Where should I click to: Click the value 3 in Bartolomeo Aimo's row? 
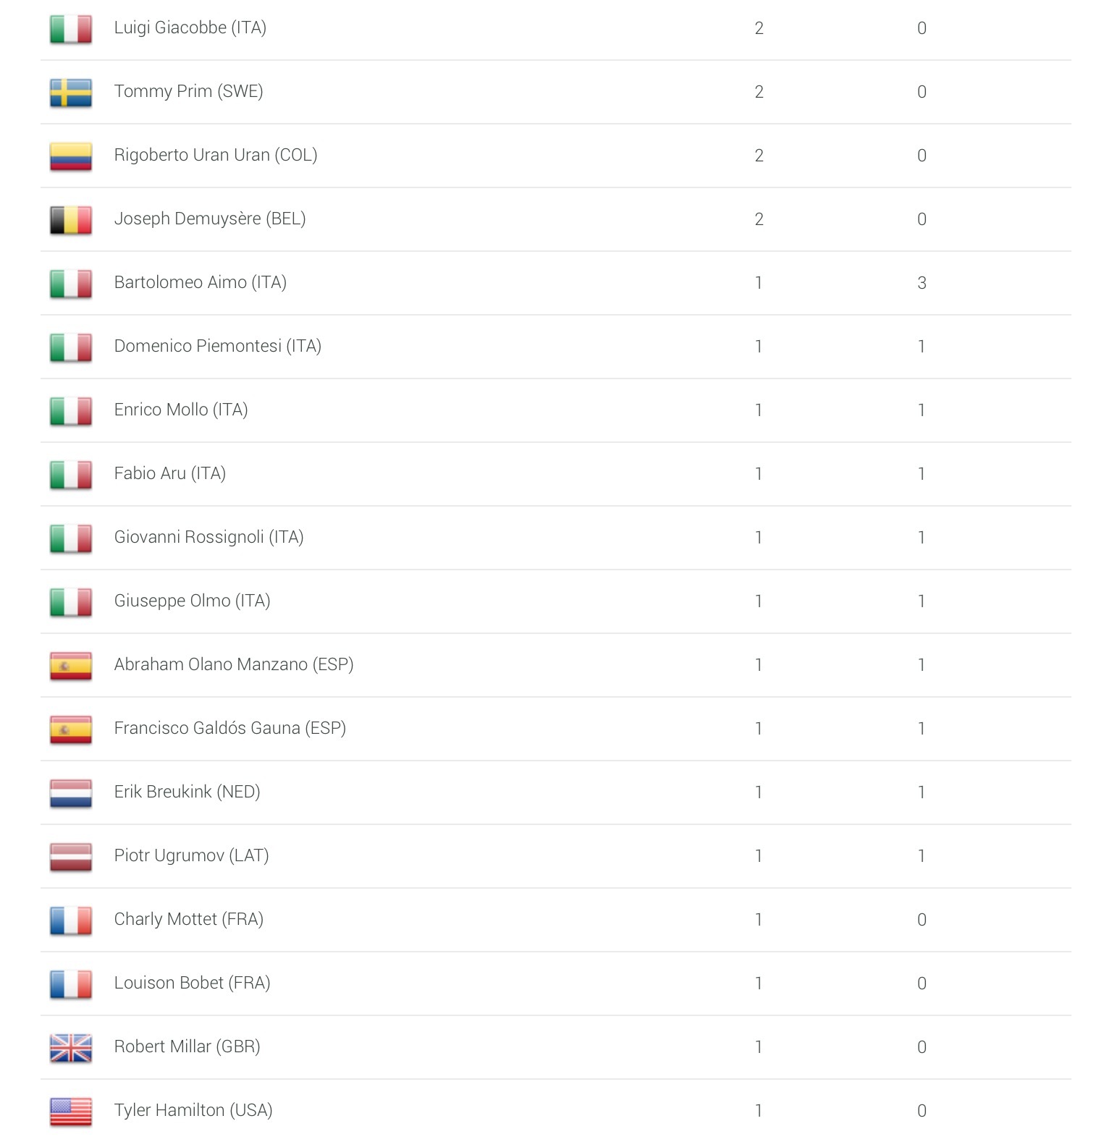[x=922, y=283]
